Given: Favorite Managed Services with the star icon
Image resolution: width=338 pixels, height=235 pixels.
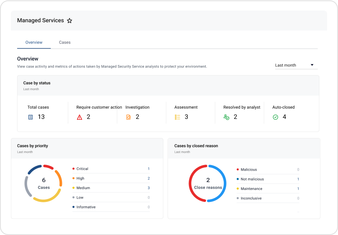Looking at the screenshot, I should coord(69,21).
